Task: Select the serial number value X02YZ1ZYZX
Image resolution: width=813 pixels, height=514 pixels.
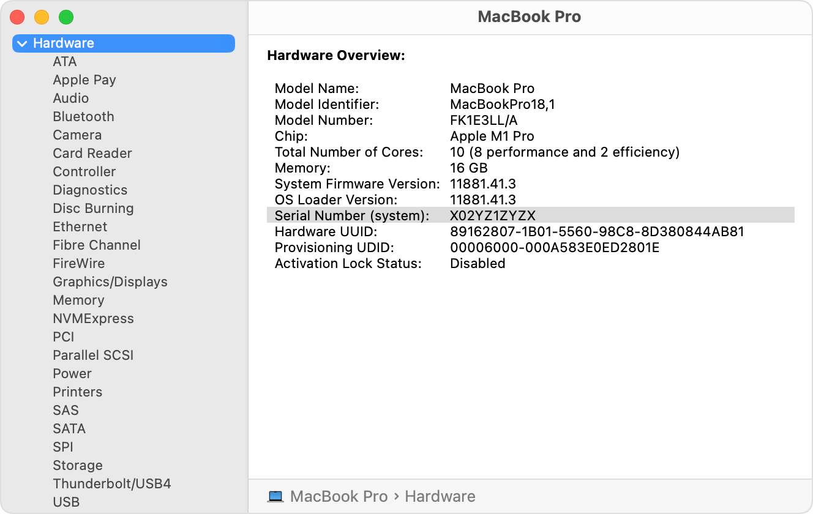Action: [x=493, y=215]
